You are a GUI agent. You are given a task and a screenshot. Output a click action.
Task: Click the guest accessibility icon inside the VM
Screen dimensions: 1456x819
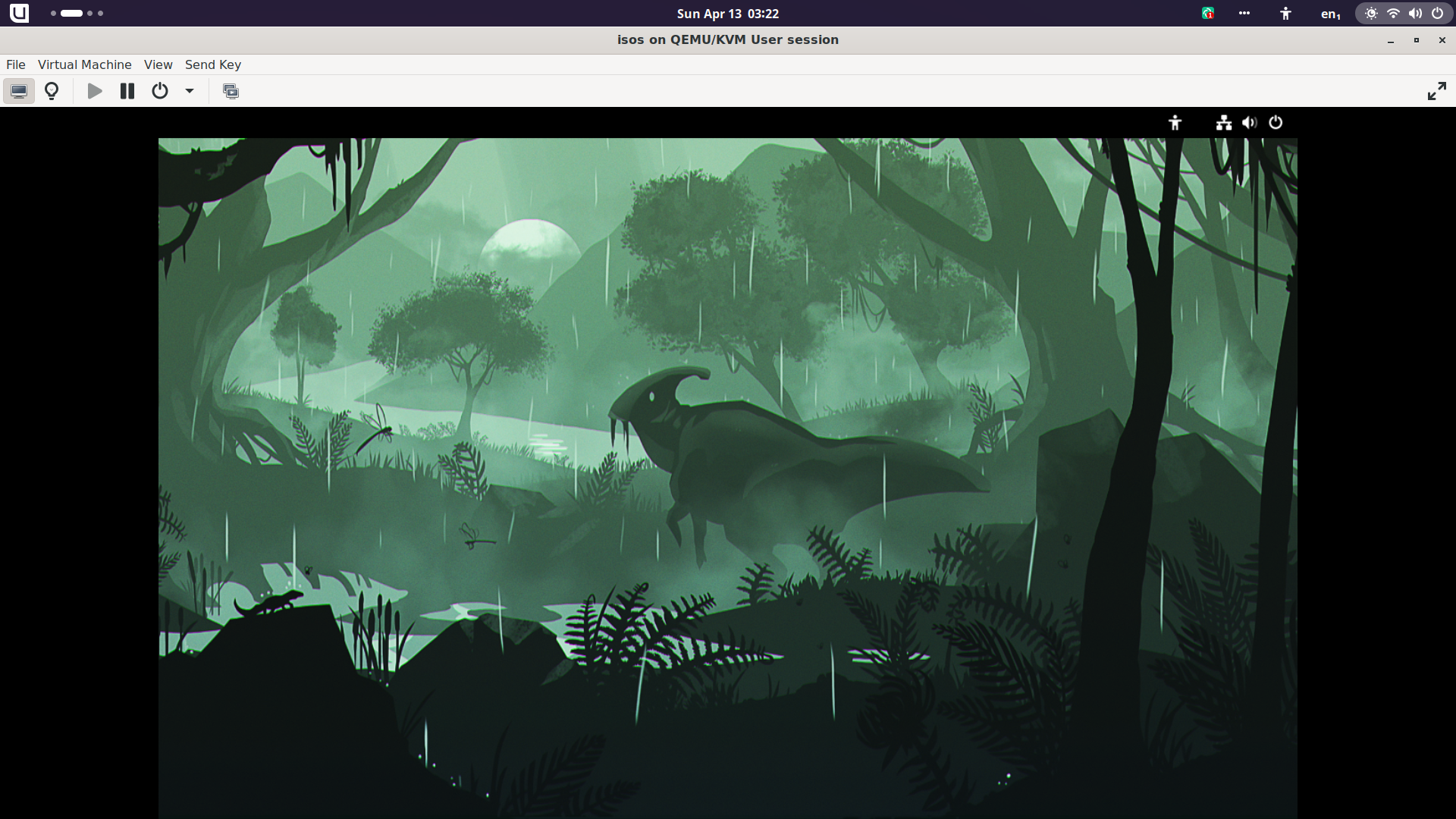point(1175,122)
